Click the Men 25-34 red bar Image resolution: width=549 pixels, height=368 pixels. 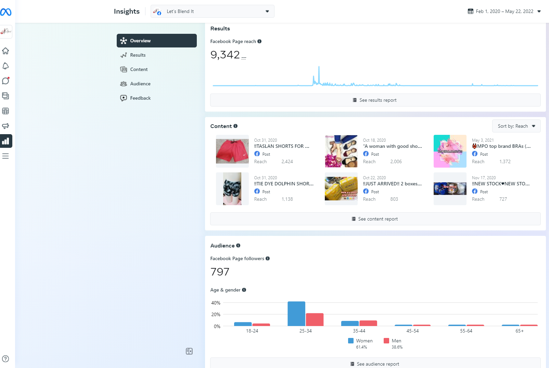tap(315, 320)
